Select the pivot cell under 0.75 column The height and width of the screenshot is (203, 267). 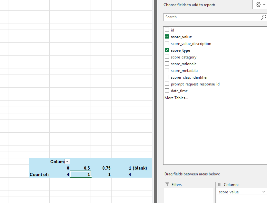tap(101, 174)
